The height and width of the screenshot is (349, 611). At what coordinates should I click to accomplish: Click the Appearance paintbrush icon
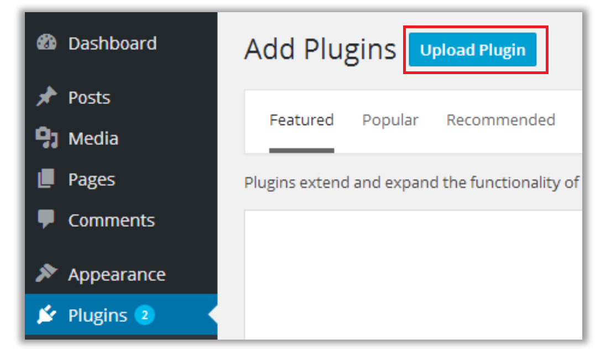pyautogui.click(x=46, y=274)
